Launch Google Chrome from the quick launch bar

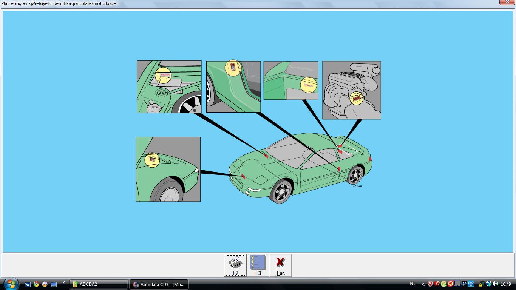coord(36,284)
